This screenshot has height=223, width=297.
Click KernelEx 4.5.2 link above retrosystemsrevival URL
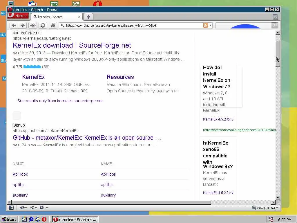(x=218, y=119)
